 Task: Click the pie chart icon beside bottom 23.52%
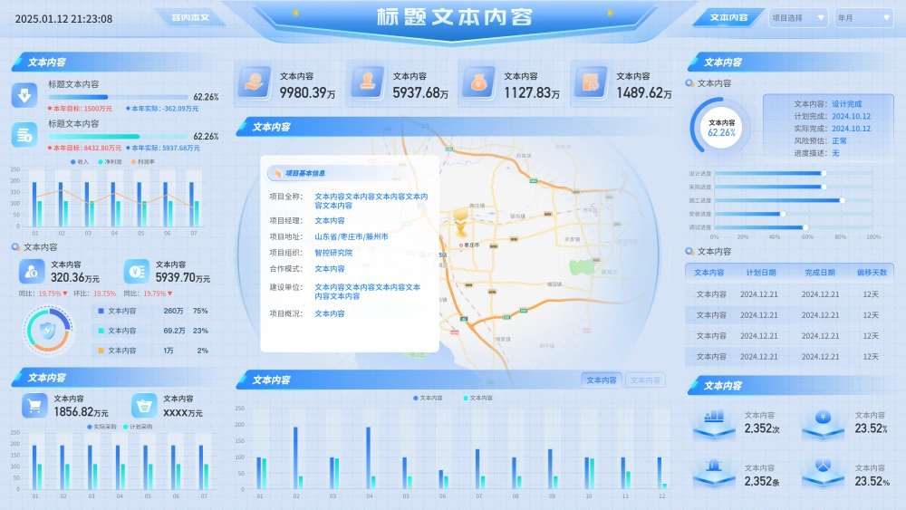[823, 466]
